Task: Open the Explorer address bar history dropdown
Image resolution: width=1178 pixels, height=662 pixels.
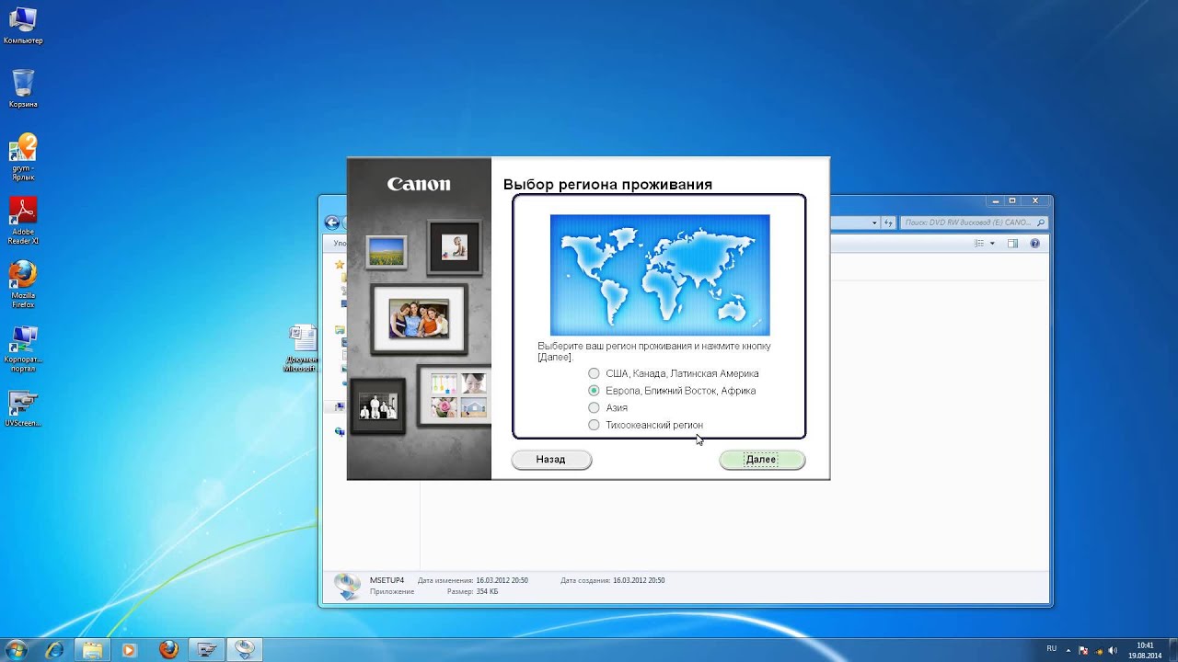Action: (873, 223)
